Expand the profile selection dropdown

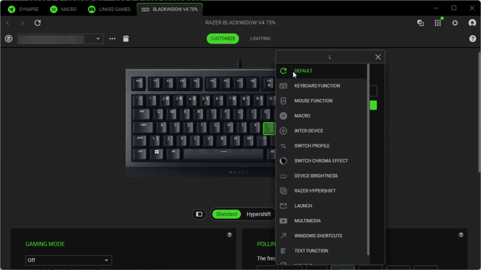coord(61,39)
